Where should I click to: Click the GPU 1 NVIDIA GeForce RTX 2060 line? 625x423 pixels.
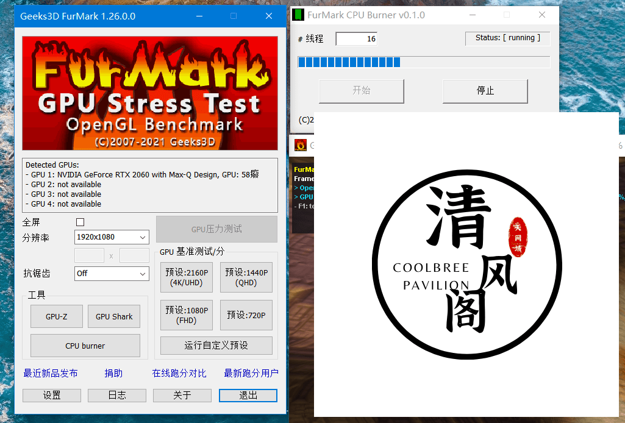(142, 174)
